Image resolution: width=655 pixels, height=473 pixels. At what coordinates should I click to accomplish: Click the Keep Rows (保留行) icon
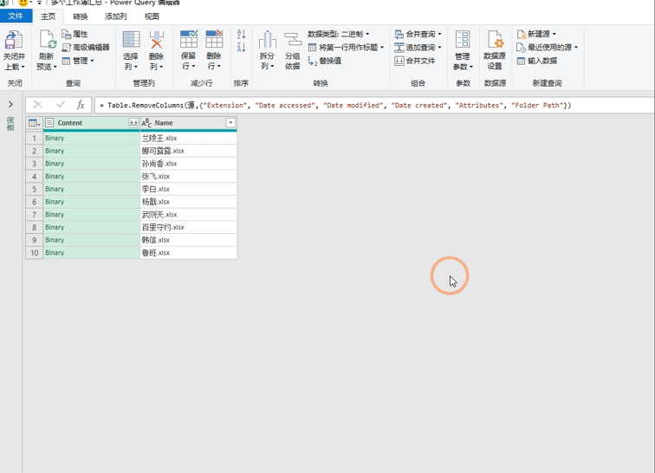point(189,39)
